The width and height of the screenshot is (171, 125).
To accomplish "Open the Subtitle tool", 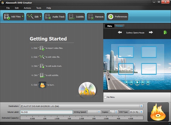I will pyautogui.click(x=71, y=17).
